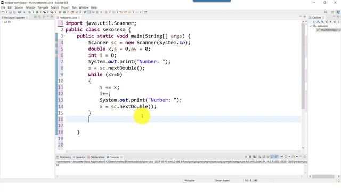Click the Open Type toolbar icon
The height and width of the screenshot is (192, 341).
(x=72, y=12)
